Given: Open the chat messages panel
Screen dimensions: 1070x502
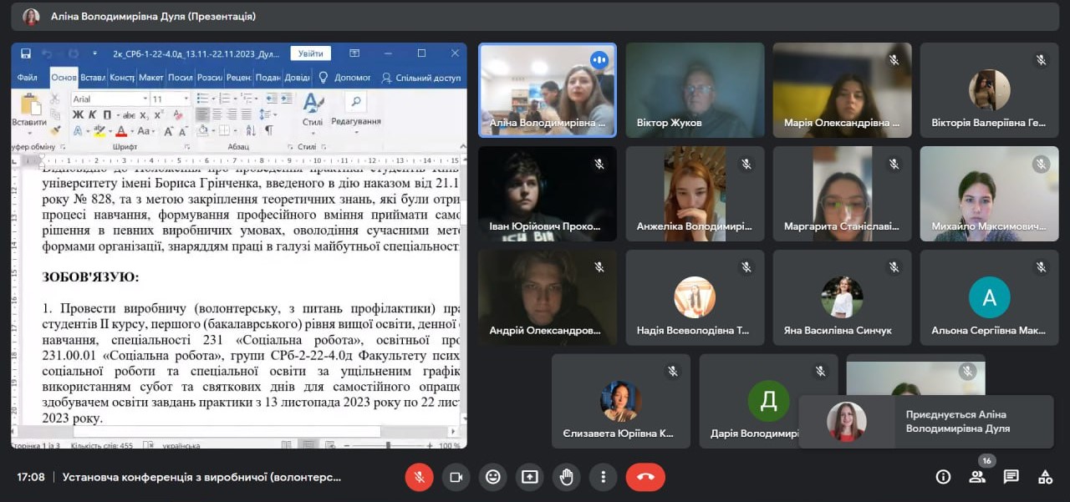Looking at the screenshot, I should click(1011, 477).
